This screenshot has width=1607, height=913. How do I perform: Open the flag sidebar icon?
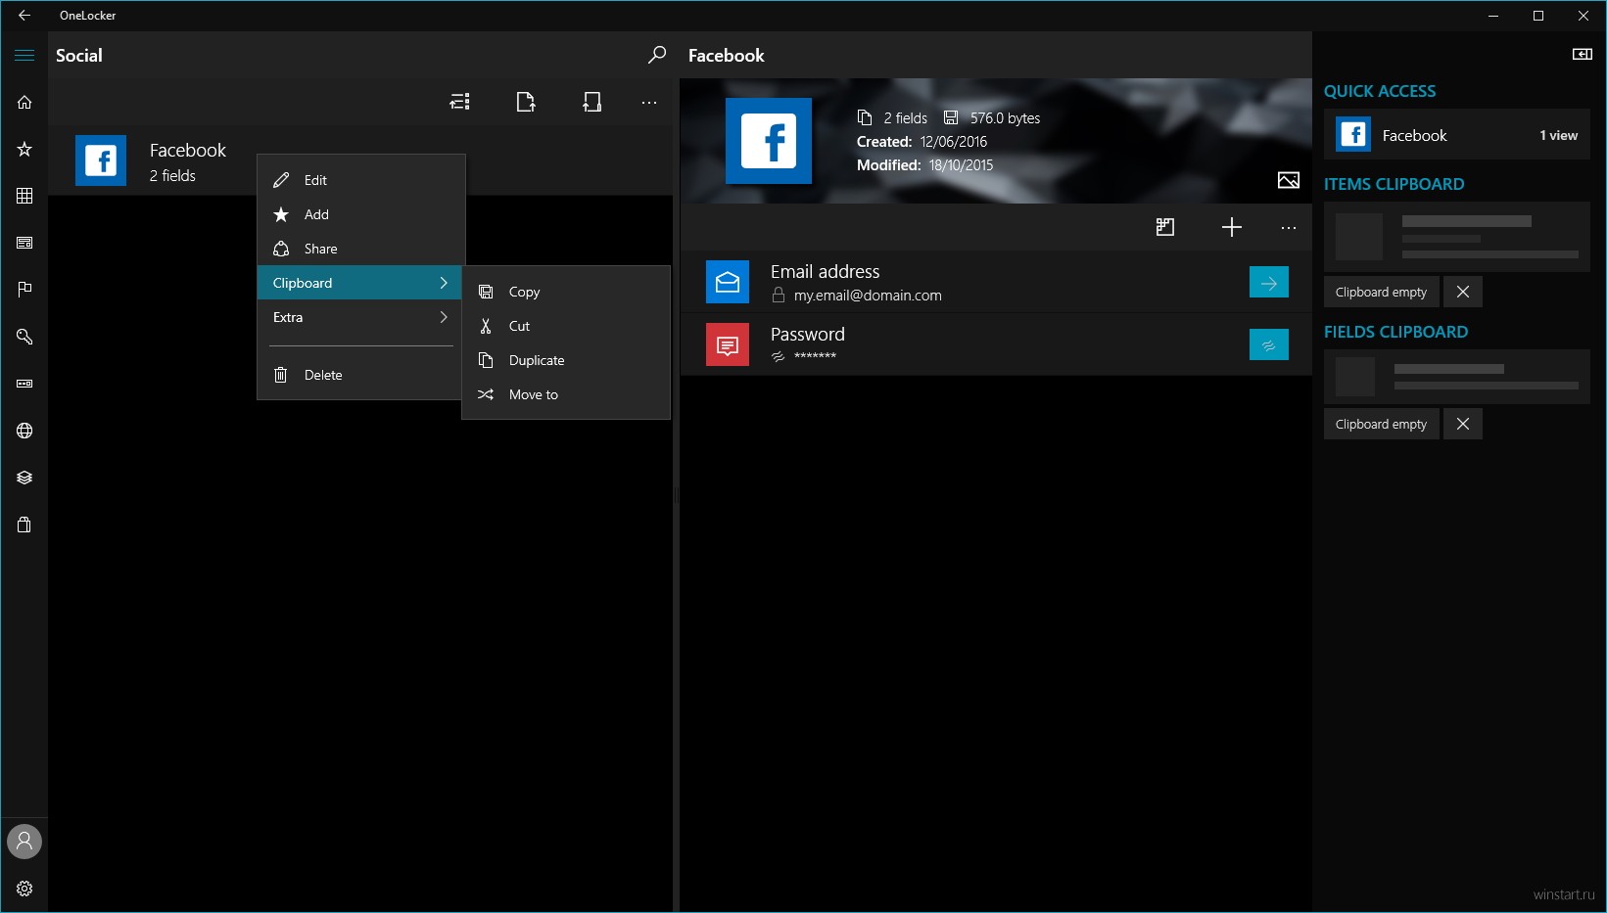[x=24, y=290]
